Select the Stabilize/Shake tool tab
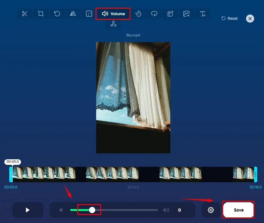 170,14
